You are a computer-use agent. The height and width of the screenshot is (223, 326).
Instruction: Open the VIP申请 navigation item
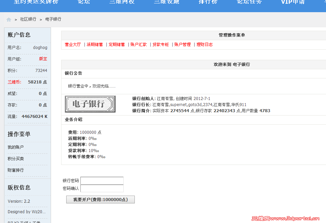pos(293,2)
